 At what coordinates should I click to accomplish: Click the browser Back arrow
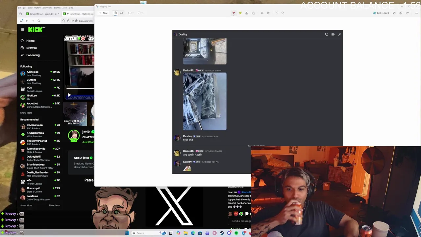(x=27, y=21)
